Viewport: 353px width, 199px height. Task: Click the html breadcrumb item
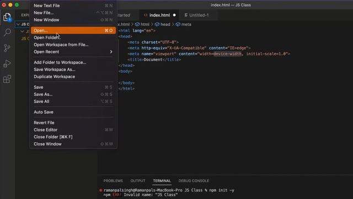(x=142, y=24)
